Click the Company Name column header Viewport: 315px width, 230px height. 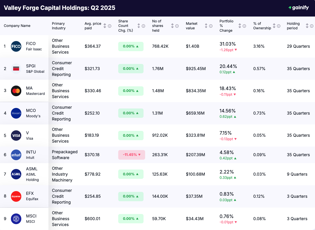(x=17, y=26)
